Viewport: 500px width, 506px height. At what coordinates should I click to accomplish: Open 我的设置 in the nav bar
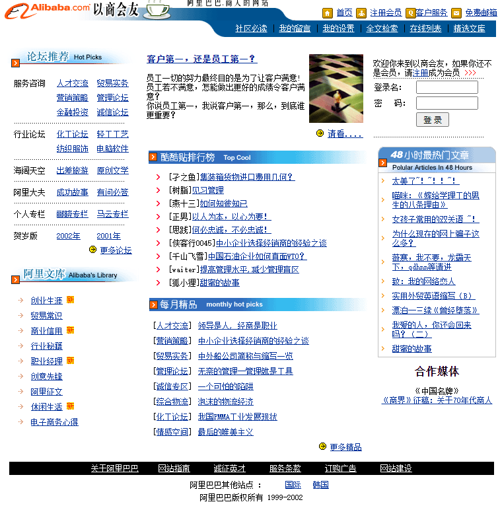click(x=338, y=28)
